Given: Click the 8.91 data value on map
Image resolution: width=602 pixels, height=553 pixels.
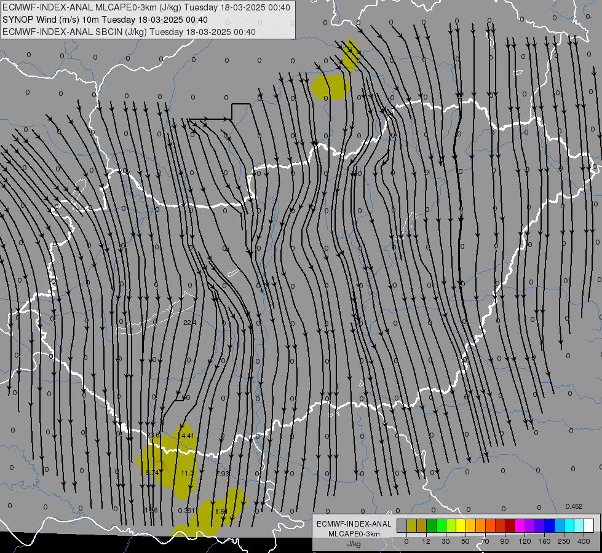Looking at the screenshot, I should click(x=221, y=511).
